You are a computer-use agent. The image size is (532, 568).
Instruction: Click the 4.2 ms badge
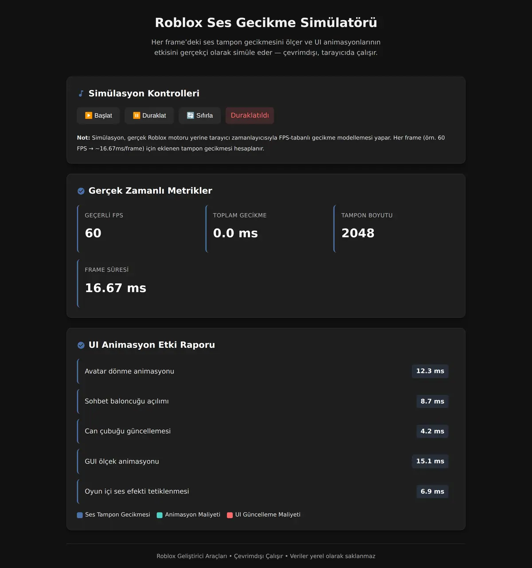(432, 432)
